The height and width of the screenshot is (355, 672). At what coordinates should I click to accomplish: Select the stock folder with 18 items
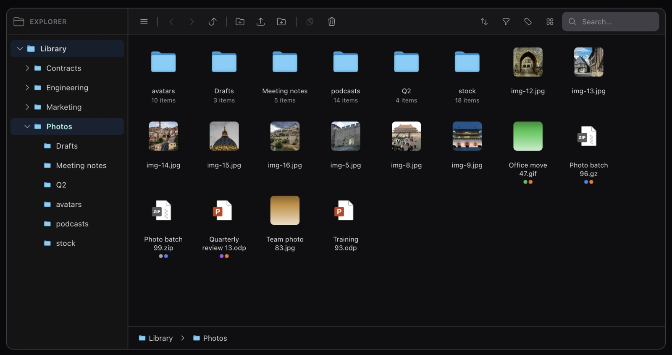coord(467,62)
